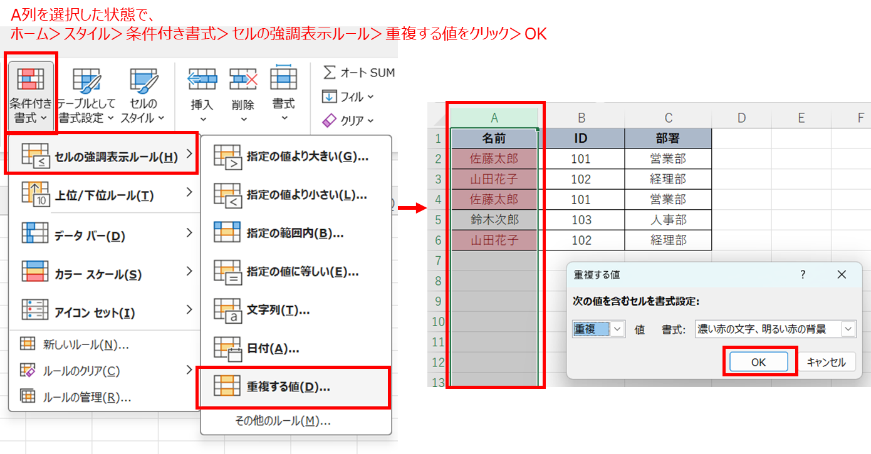Open the 重複 combo box in dialog
Image resolution: width=871 pixels, height=454 pixels.
click(598, 329)
